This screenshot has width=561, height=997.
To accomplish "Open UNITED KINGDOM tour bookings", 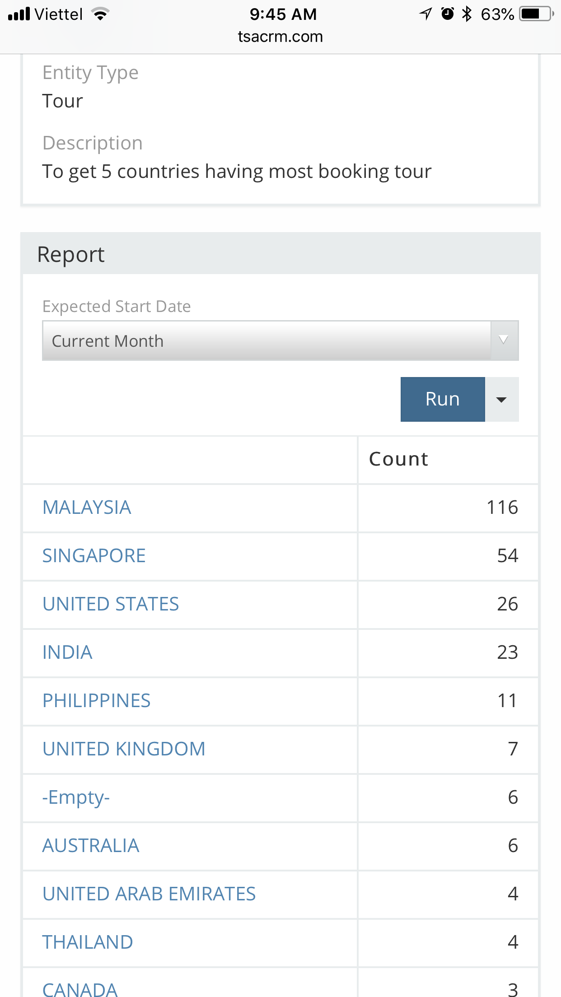I will click(x=124, y=749).
